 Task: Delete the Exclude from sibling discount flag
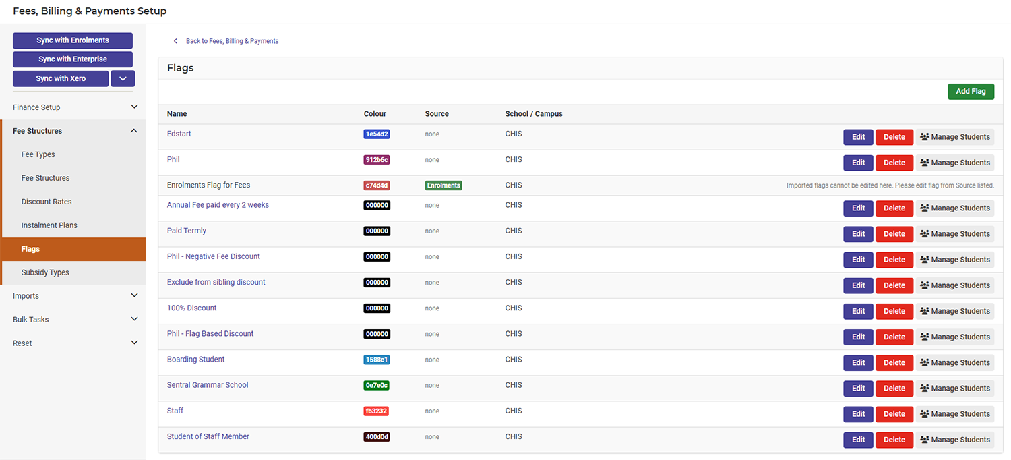894,285
